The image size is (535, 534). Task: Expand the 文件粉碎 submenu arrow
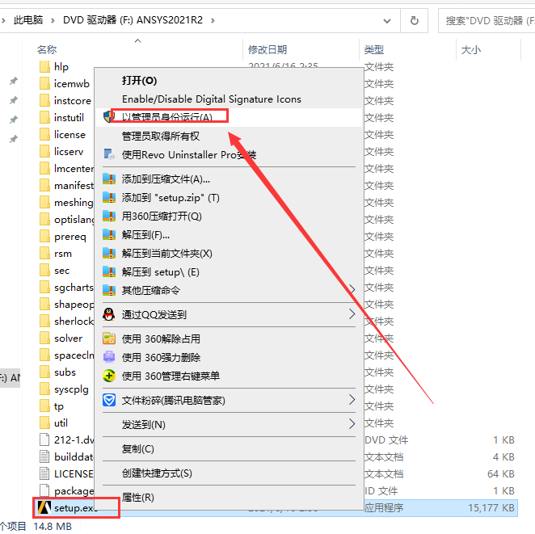click(352, 400)
